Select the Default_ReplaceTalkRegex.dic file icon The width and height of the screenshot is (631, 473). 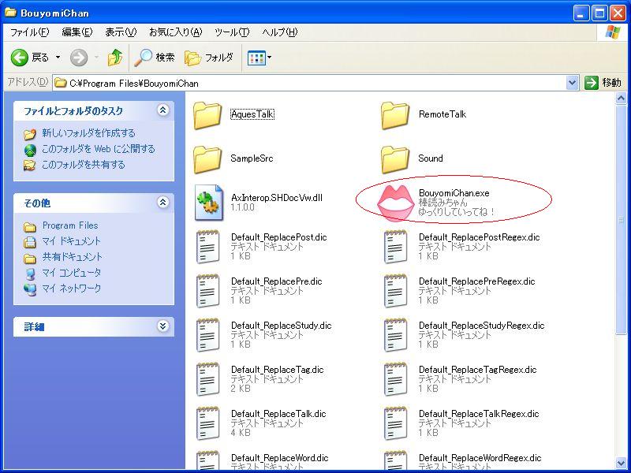(x=396, y=423)
